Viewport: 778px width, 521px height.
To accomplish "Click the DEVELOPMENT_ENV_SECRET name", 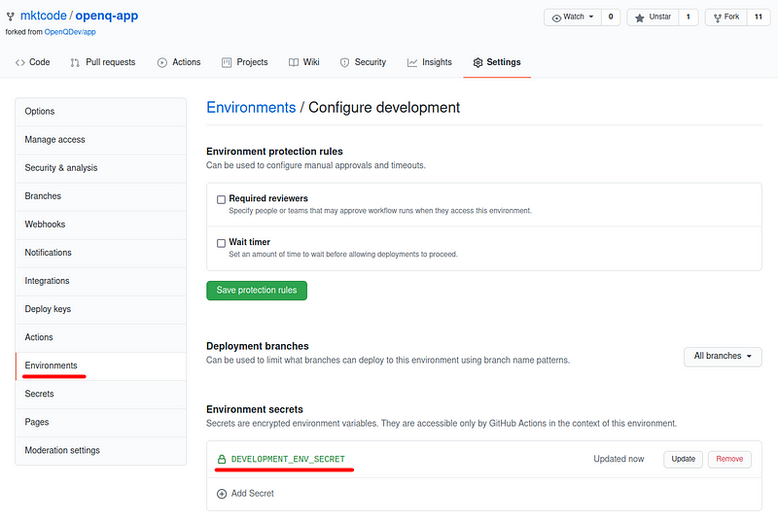I will click(x=288, y=459).
